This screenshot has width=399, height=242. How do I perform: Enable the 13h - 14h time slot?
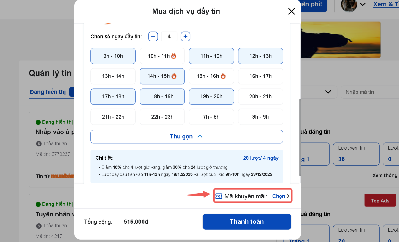113,76
